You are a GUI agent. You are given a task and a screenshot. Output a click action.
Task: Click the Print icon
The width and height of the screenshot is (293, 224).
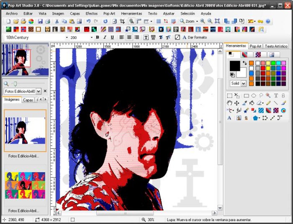click(x=47, y=21)
